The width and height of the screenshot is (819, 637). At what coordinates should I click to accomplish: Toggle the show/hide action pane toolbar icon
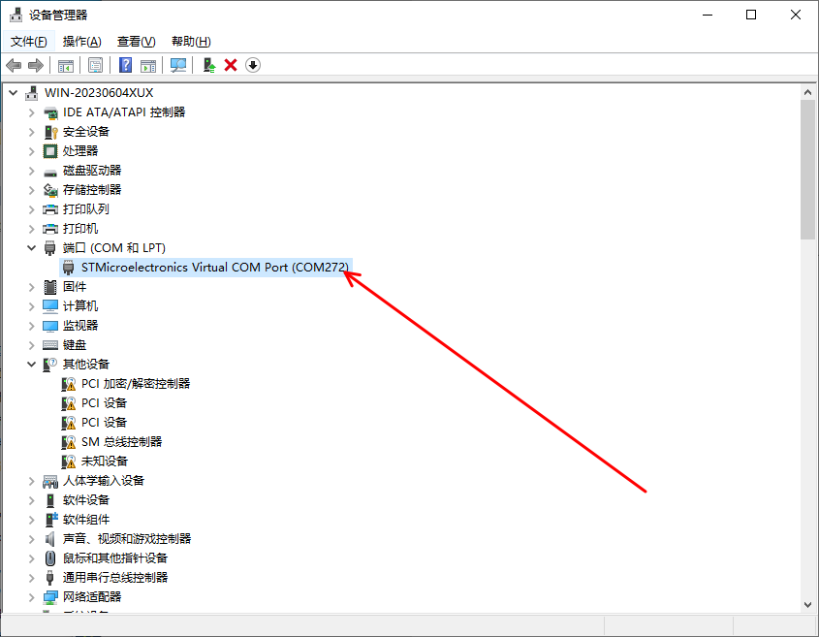pos(148,65)
